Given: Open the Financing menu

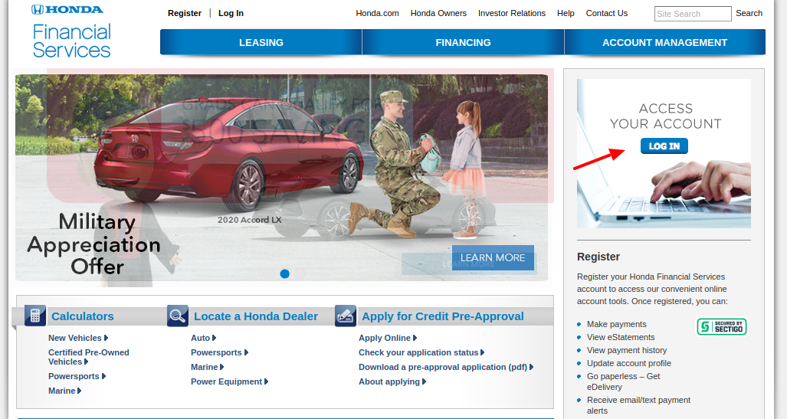Looking at the screenshot, I should coord(464,43).
